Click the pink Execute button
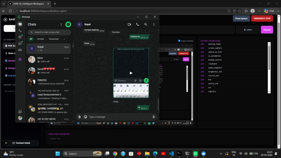This screenshot has height=158, width=281. point(267,30)
